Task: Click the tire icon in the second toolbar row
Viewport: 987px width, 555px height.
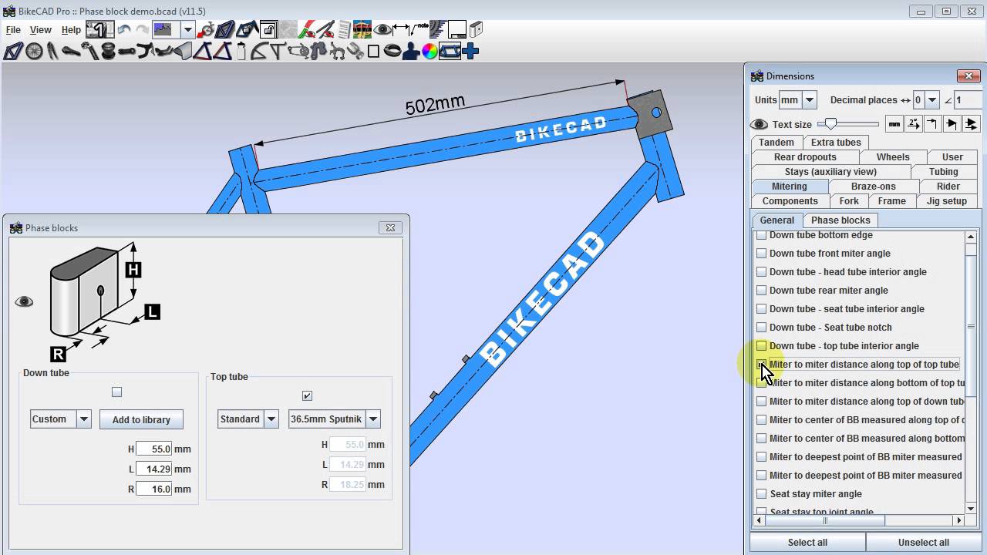Action: [x=392, y=52]
